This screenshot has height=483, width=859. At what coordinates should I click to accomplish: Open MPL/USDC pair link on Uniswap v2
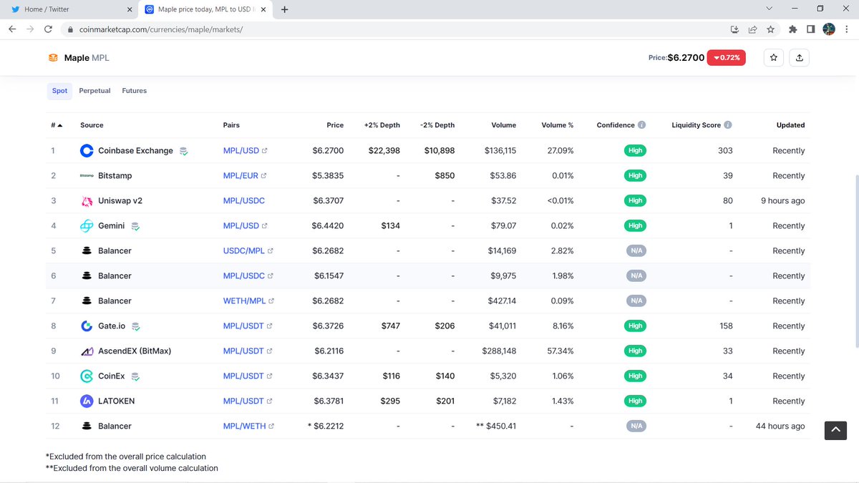(244, 201)
